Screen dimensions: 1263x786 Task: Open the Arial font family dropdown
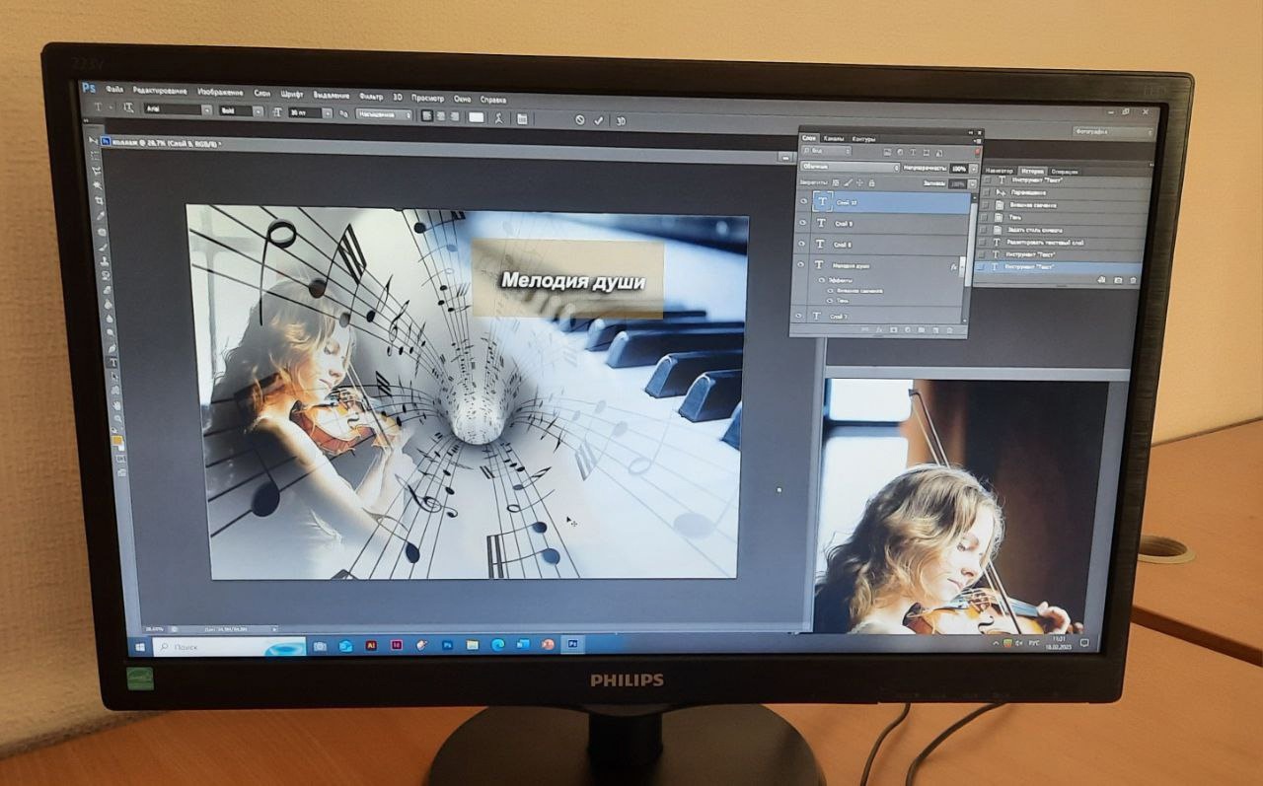coord(206,110)
